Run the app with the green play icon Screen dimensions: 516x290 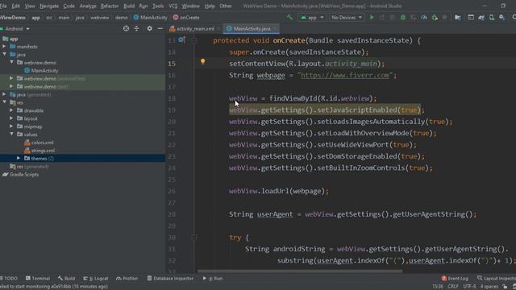[372, 18]
